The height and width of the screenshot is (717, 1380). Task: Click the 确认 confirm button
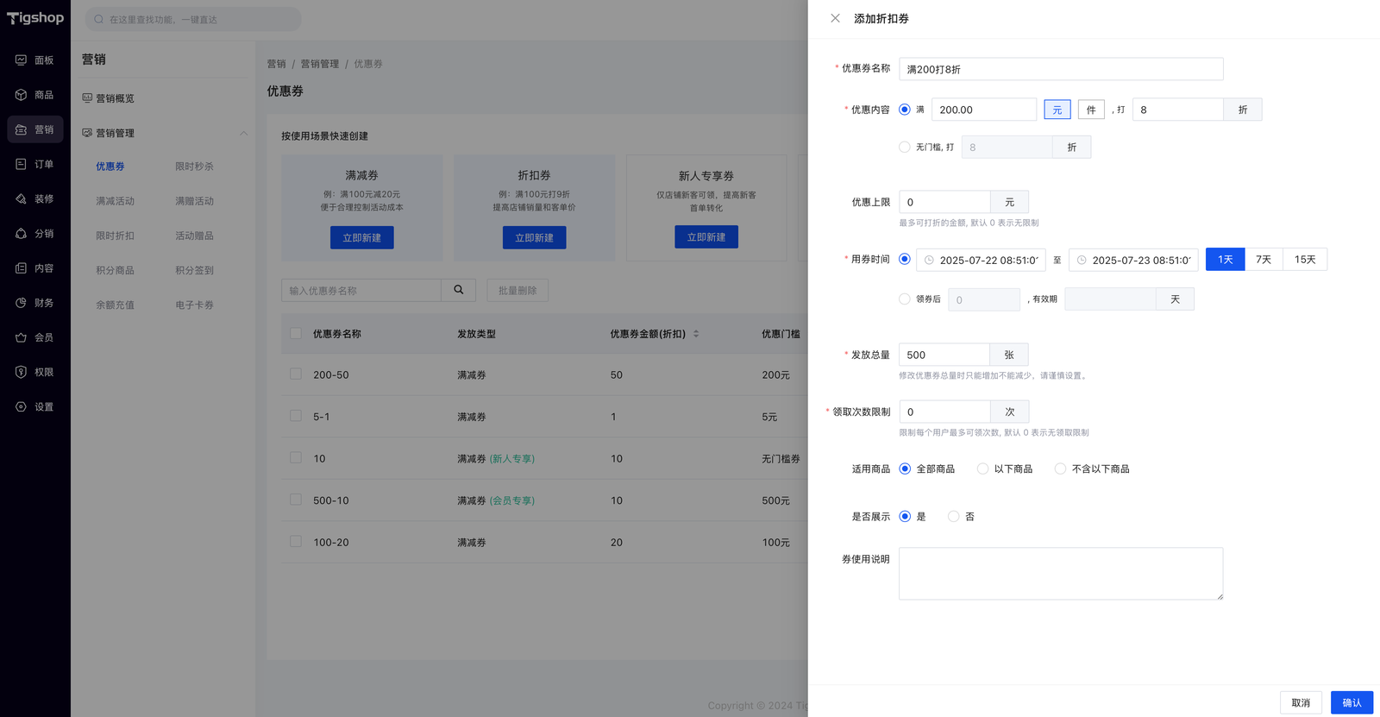tap(1351, 702)
